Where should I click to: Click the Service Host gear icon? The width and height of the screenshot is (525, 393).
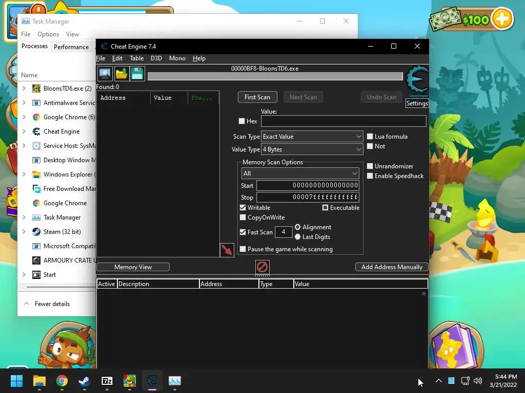(x=36, y=146)
